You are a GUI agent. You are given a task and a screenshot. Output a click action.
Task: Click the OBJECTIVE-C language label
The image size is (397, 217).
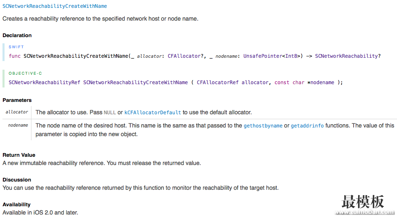click(x=25, y=73)
